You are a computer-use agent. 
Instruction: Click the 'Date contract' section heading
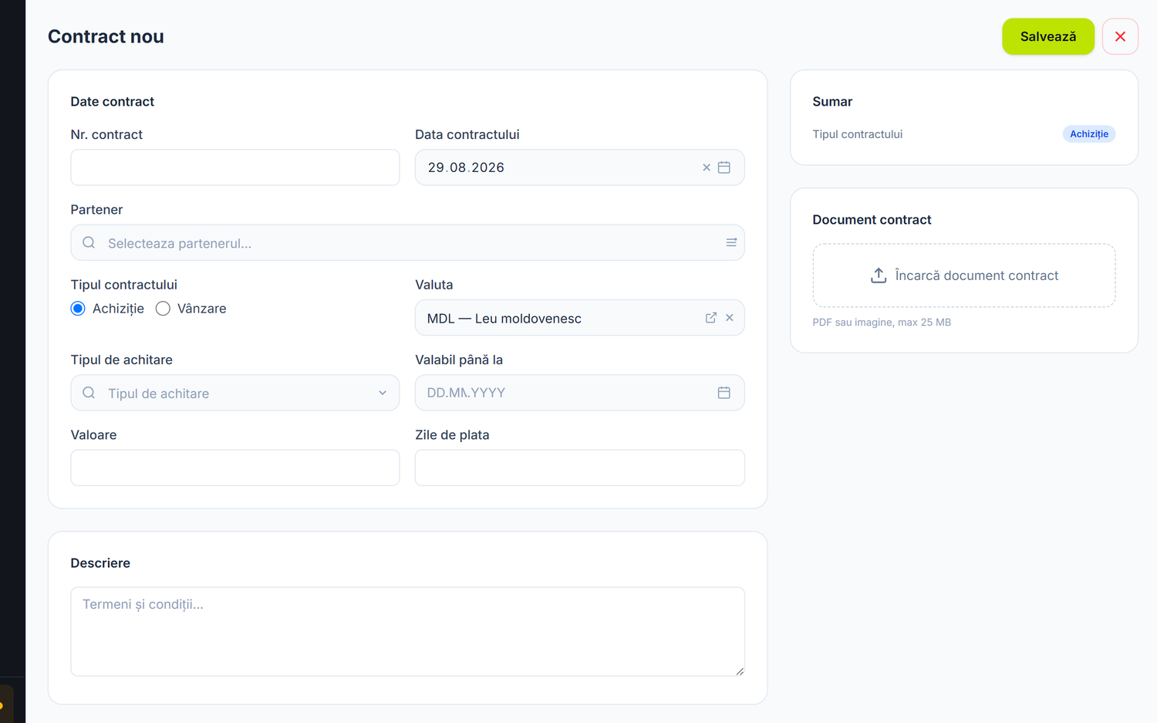point(113,102)
